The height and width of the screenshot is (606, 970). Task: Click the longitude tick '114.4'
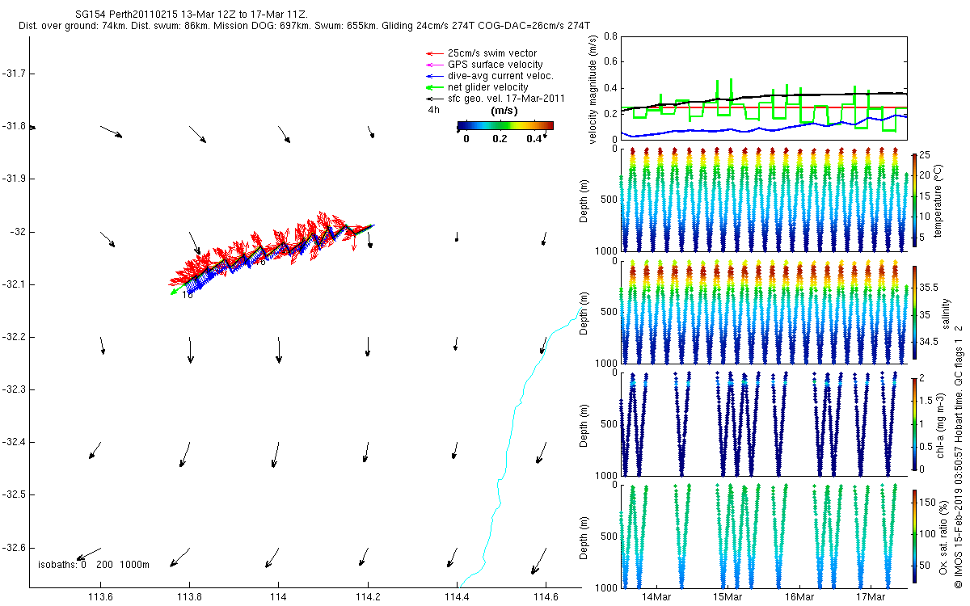coord(457,597)
